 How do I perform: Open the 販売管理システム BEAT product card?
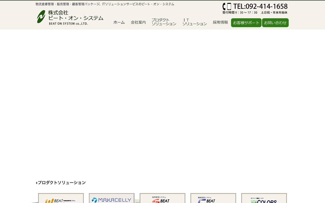tap(162, 198)
